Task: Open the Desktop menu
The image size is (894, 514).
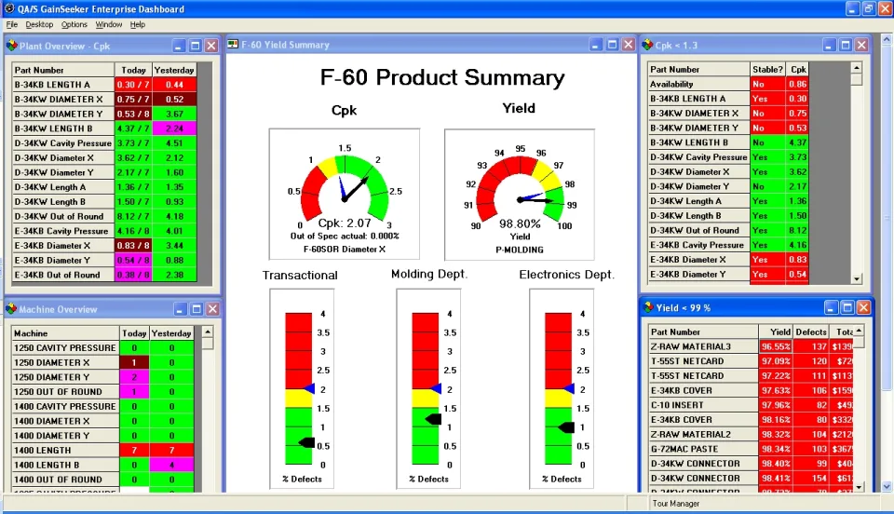Action: (39, 24)
